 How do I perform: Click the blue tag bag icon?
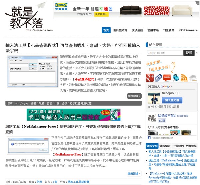[x=176, y=78]
